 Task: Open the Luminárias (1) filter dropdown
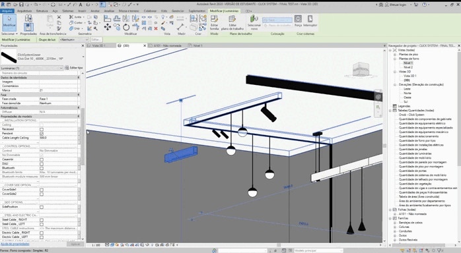point(32,68)
